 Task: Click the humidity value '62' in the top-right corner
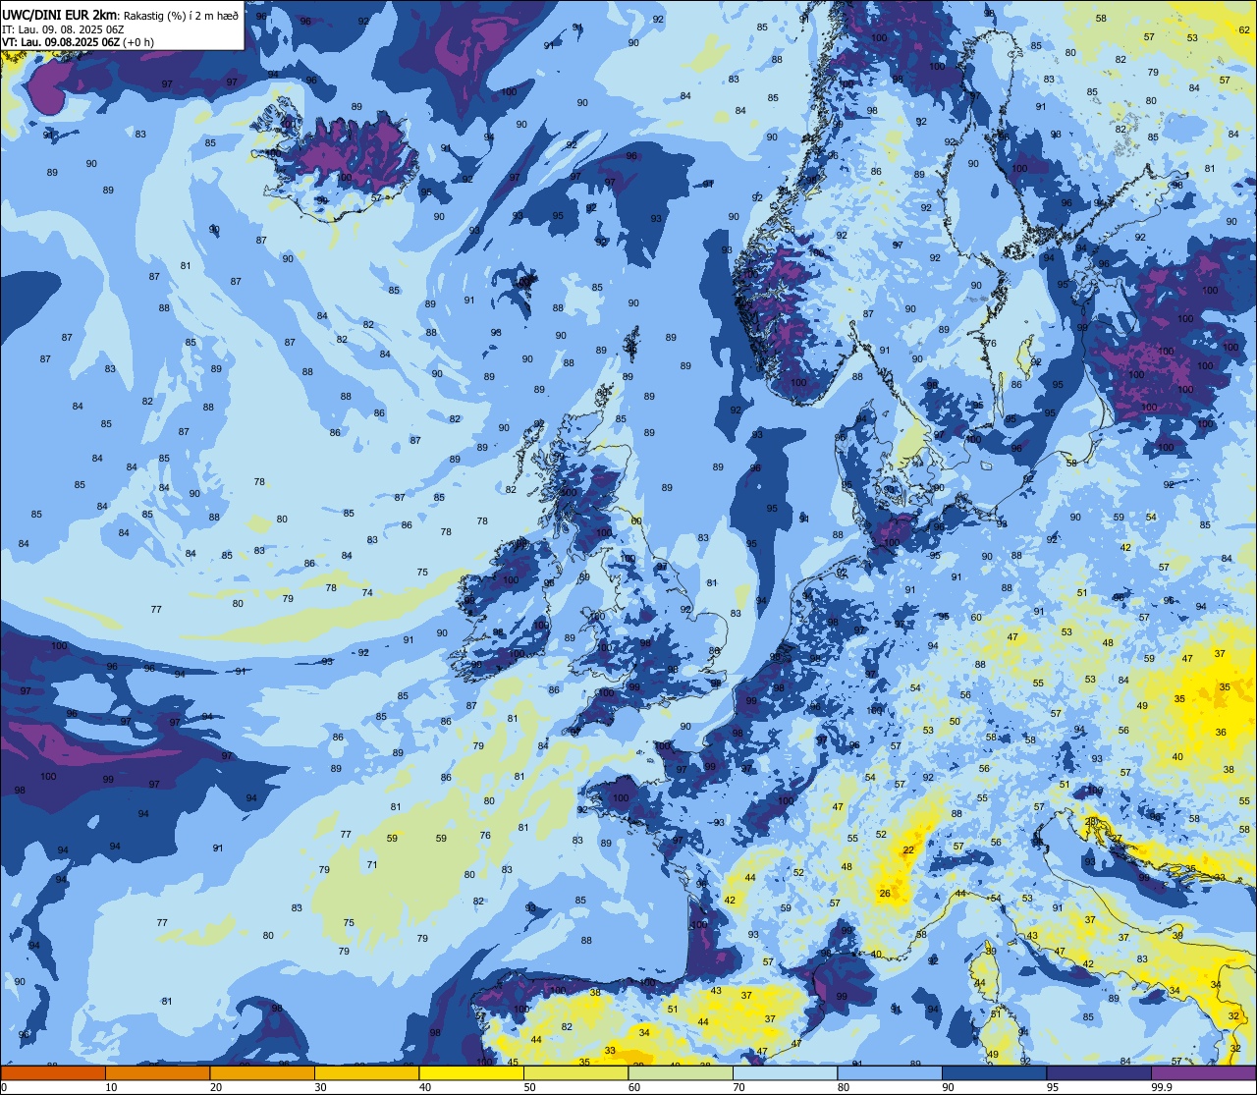[x=1244, y=30]
